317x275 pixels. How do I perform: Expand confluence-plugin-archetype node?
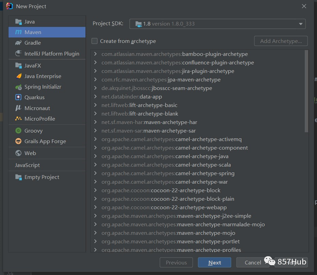(x=95, y=63)
